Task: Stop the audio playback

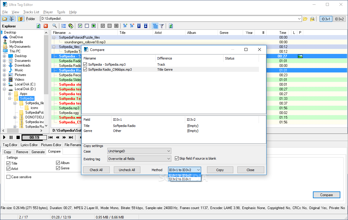Action: (18, 137)
